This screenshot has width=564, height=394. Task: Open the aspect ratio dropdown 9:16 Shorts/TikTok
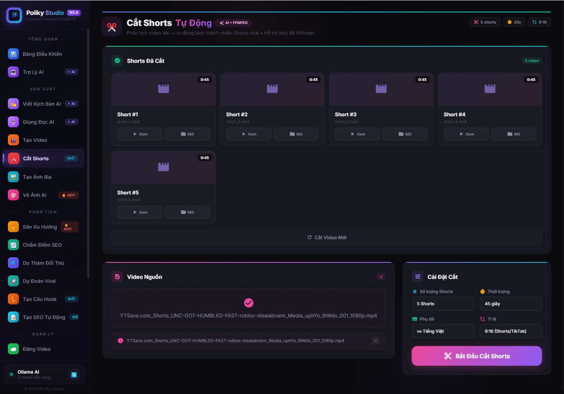point(510,331)
